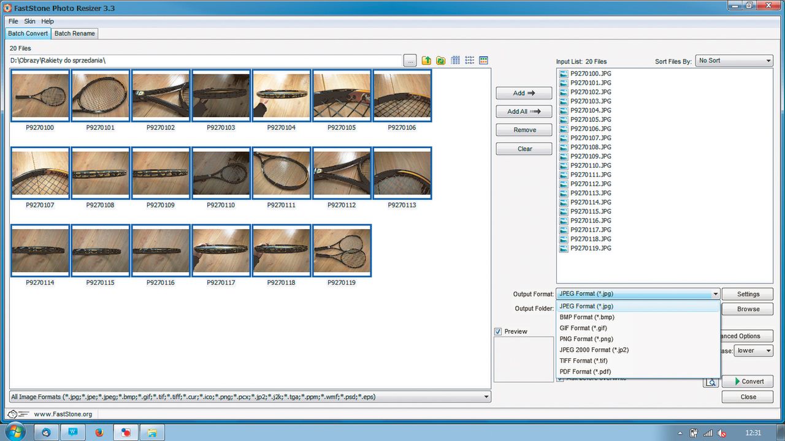Click the network signal icon in tray
The width and height of the screenshot is (785, 441).
(708, 433)
